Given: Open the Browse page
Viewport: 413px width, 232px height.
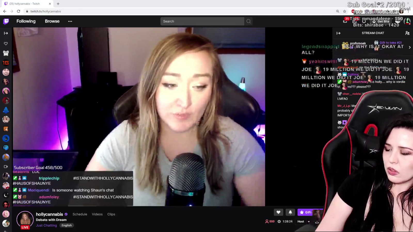Looking at the screenshot, I should [x=52, y=21].
